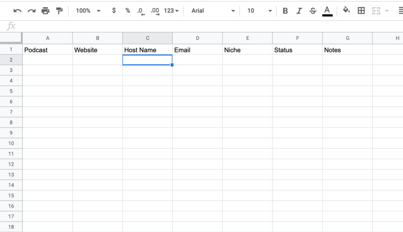Click the "Website" header cell
Image resolution: width=403 pixels, height=232 pixels.
pyautogui.click(x=98, y=50)
